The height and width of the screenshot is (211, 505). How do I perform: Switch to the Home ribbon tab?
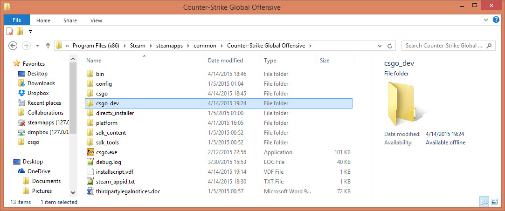click(x=43, y=20)
